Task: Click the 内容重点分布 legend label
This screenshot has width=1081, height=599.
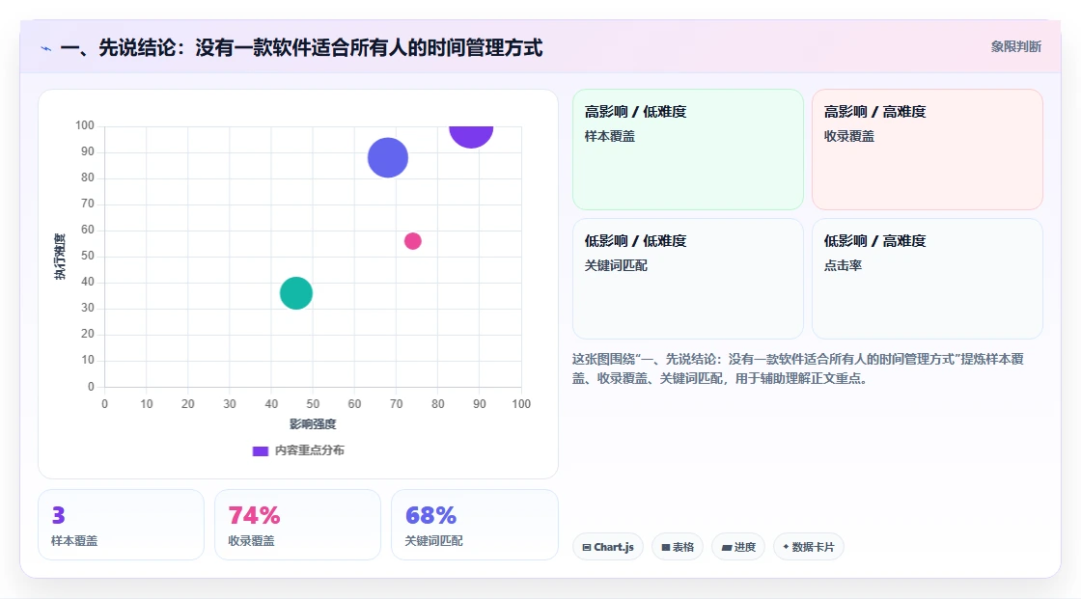Action: tap(309, 450)
